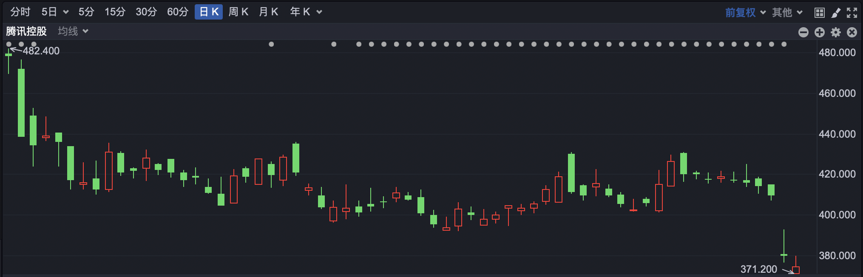The height and width of the screenshot is (277, 863).
Task: Zoom out the chart with minus icon
Action: [x=803, y=32]
